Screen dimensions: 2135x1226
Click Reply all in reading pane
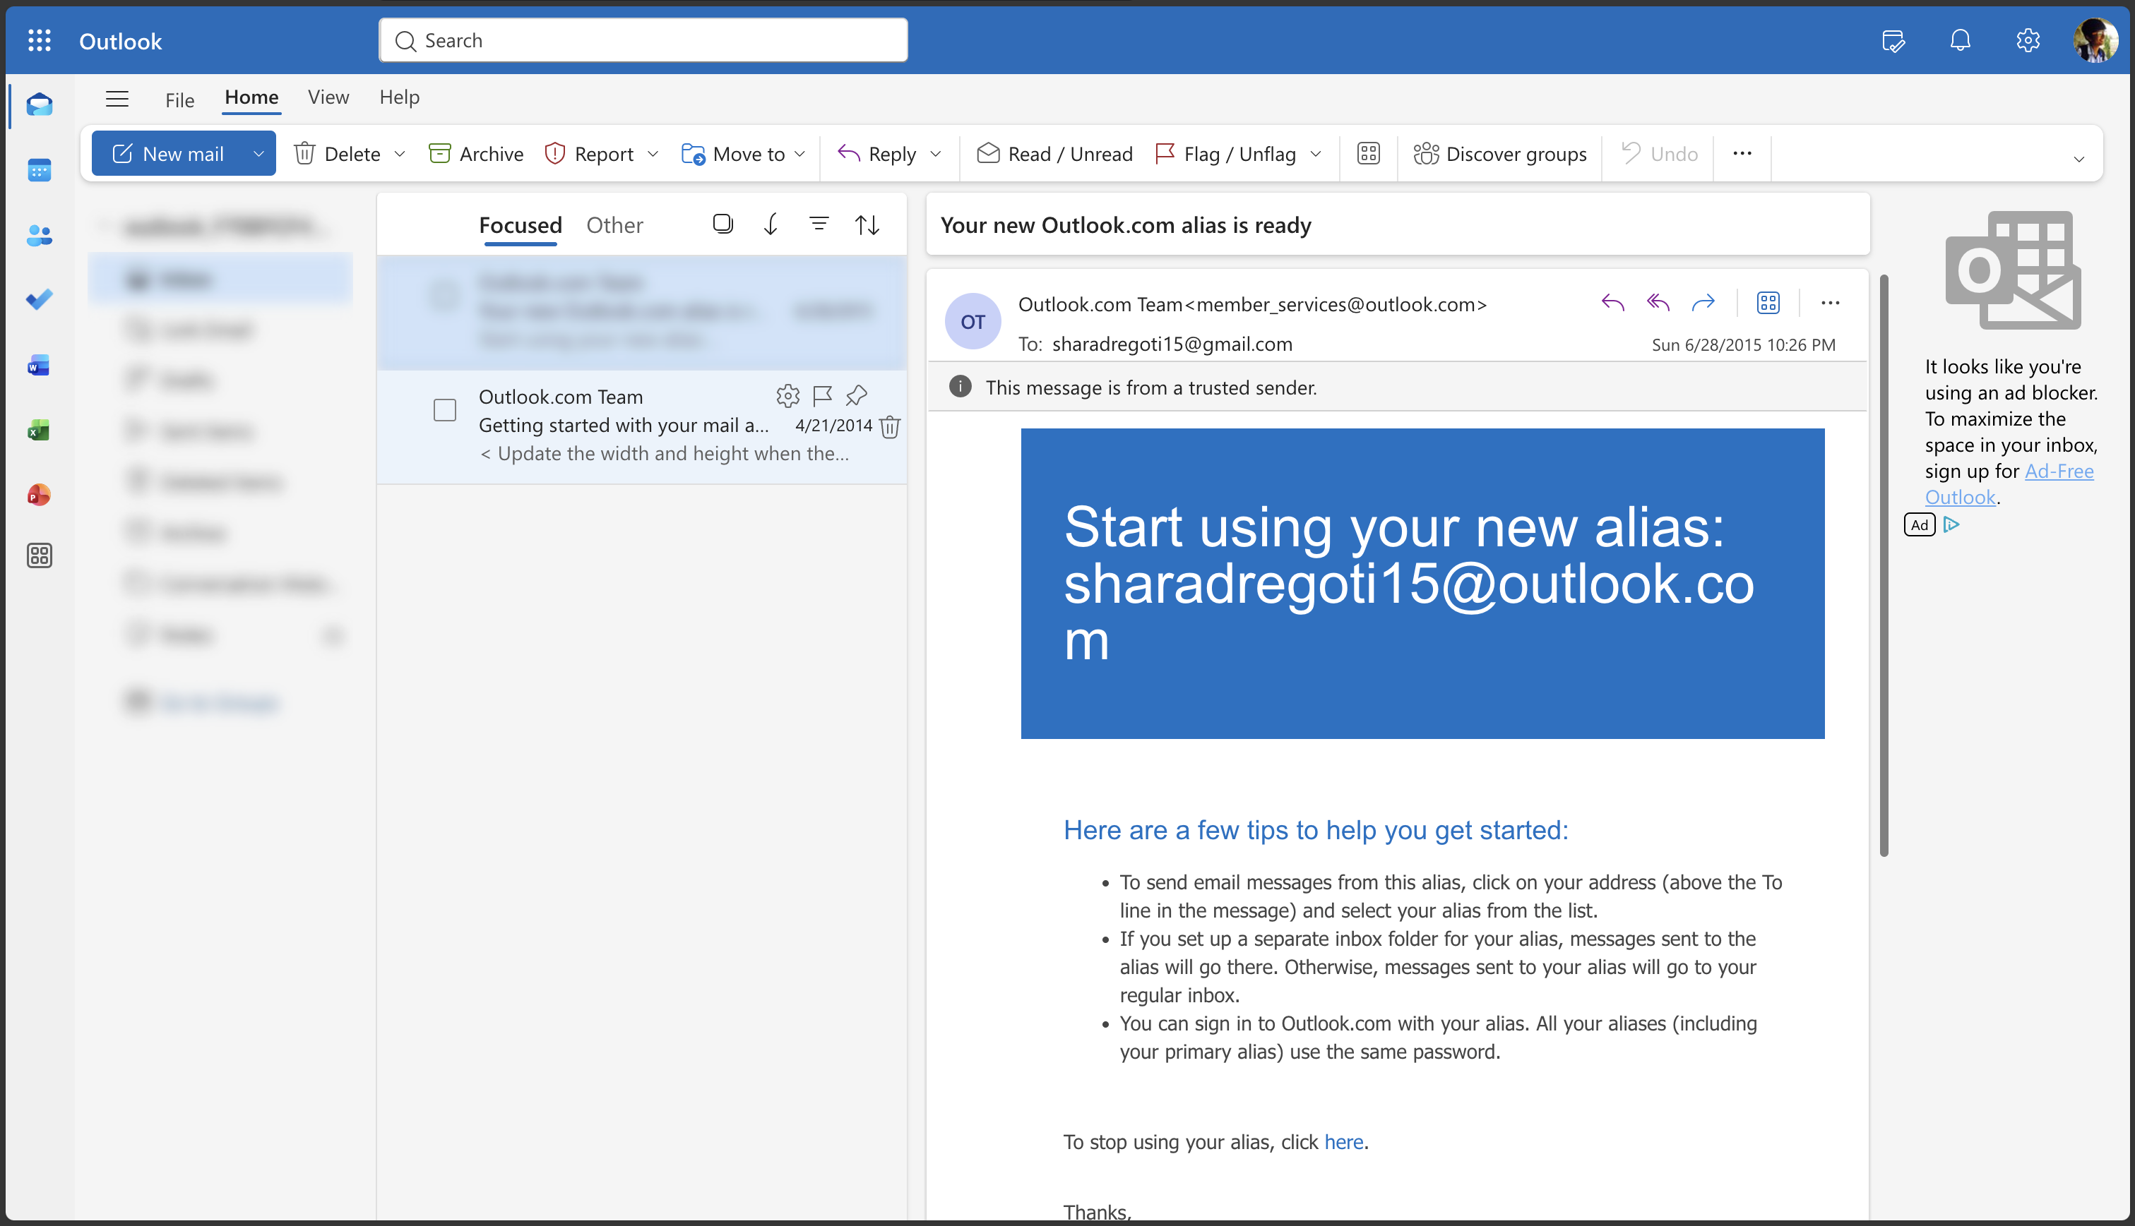pos(1658,302)
